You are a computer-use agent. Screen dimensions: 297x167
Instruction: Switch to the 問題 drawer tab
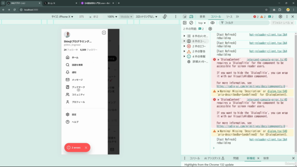(236, 158)
